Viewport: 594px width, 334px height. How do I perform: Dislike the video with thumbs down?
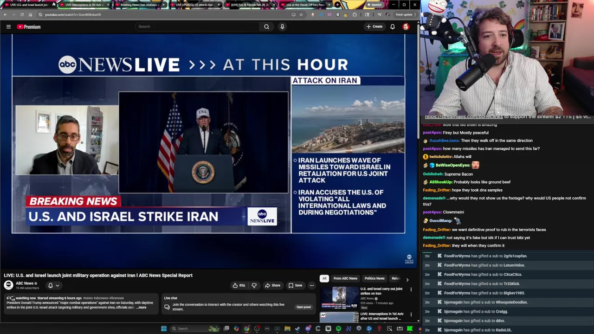tap(254, 285)
